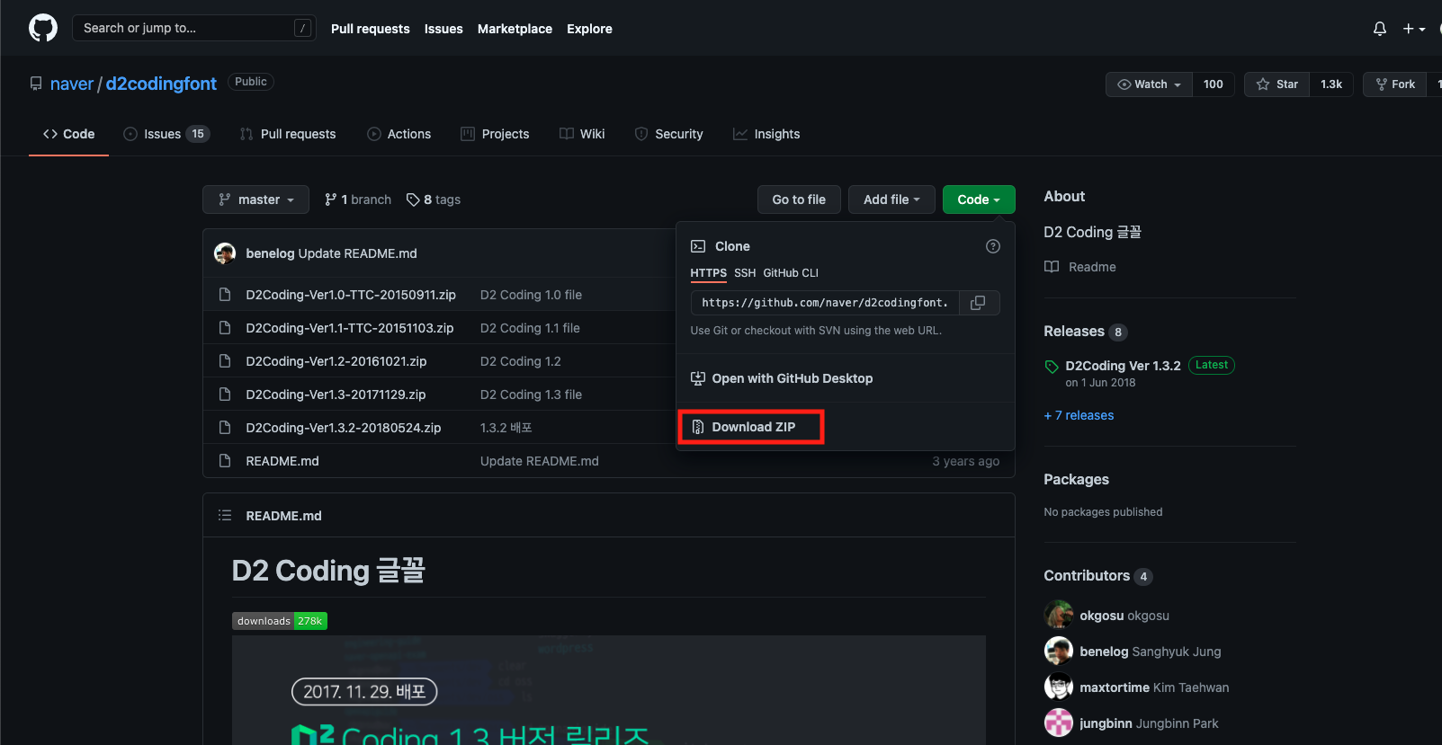Open D2Coding-Ver1.0-TTC-20150911.zip file
Screen dimensions: 1442x745
(351, 295)
